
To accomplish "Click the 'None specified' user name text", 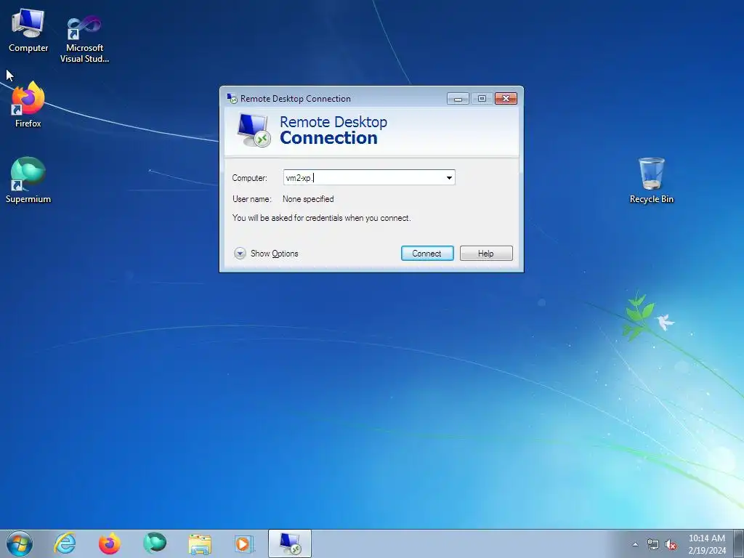I will click(x=308, y=199).
